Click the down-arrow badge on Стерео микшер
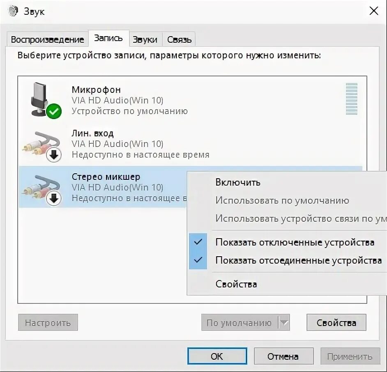387x372 pixels. (54, 198)
